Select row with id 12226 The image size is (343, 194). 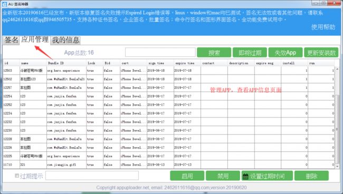(x=169, y=148)
